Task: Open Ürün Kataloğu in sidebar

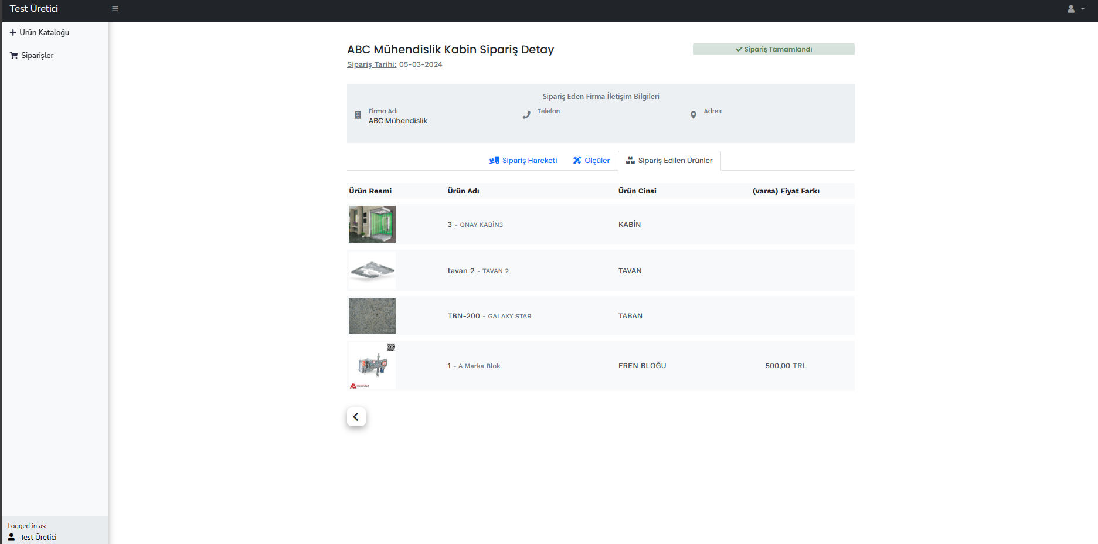Action: (44, 32)
